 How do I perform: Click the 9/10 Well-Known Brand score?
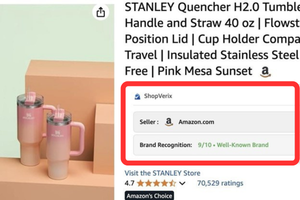tap(232, 145)
